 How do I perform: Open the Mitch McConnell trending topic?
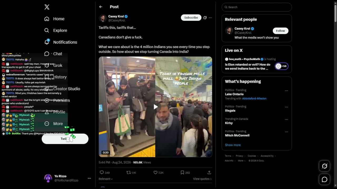pyautogui.click(x=237, y=135)
